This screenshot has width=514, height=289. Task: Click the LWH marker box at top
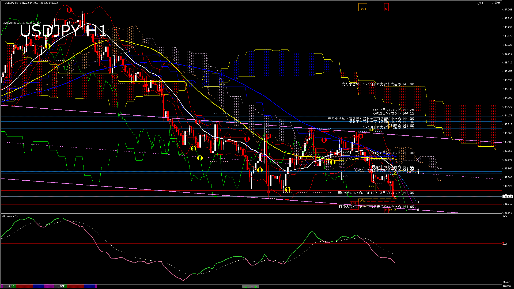click(x=363, y=7)
